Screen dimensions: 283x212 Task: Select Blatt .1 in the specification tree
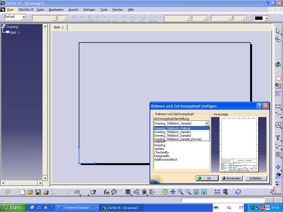(15, 33)
